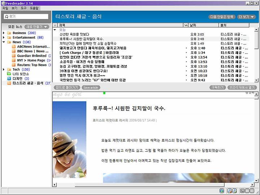Viewport: 260px width, 195px height.
Task: Toggle the unread dot for 오전 10:18 article
Action: (x=186, y=75)
